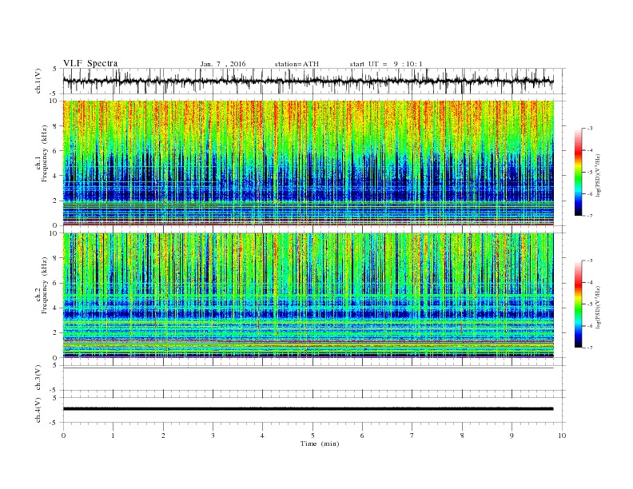
Task: Click the "-3" tick on the upper color bar
Action: pos(590,129)
